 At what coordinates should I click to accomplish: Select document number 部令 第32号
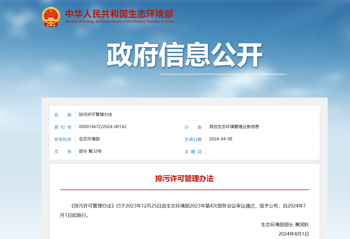pyautogui.click(x=90, y=151)
